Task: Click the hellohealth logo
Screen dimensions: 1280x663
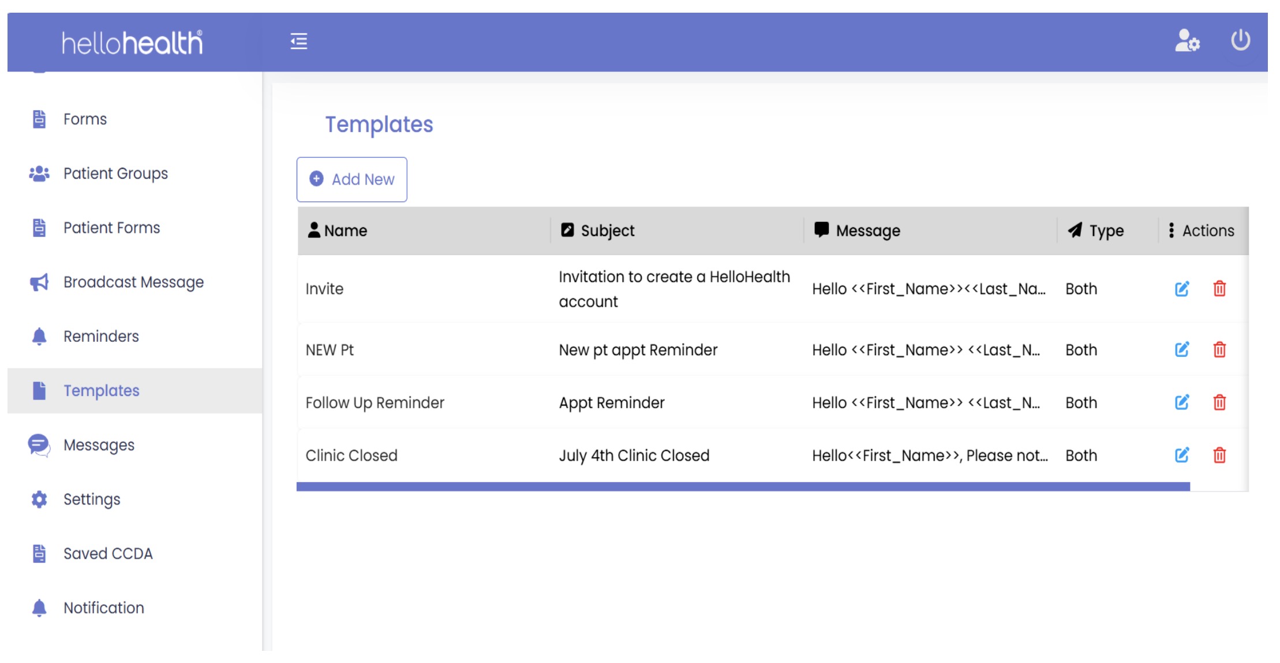Action: point(132,43)
